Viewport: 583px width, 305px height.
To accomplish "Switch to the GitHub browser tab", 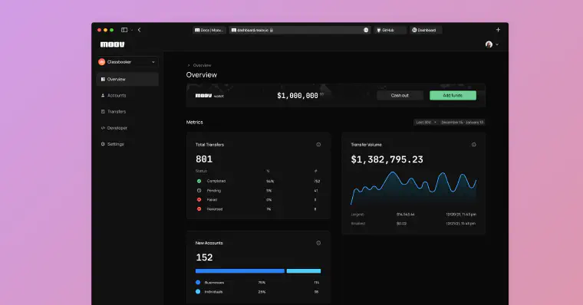I will point(390,30).
